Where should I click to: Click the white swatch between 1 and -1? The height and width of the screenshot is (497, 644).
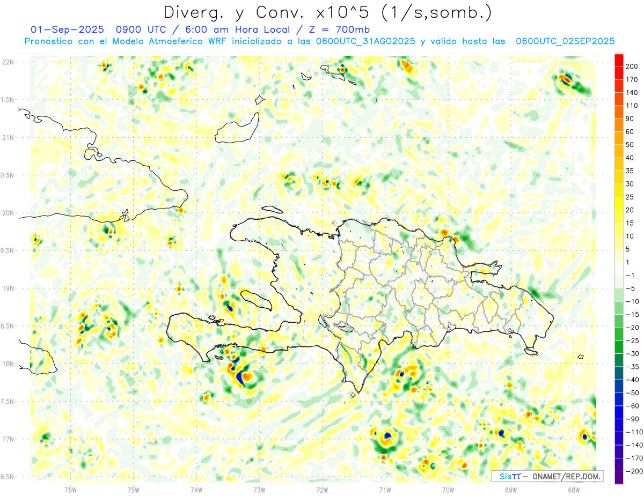point(619,269)
